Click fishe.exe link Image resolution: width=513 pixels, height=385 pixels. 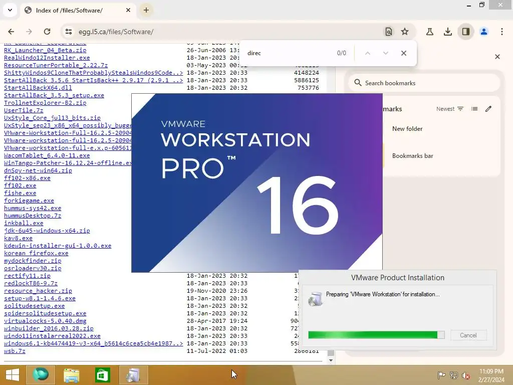coord(20,193)
